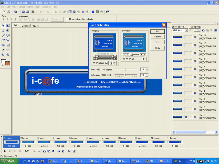Select the ellipse selection tool
Image resolution: width=219 pixels, height=164 pixels.
click(8, 30)
